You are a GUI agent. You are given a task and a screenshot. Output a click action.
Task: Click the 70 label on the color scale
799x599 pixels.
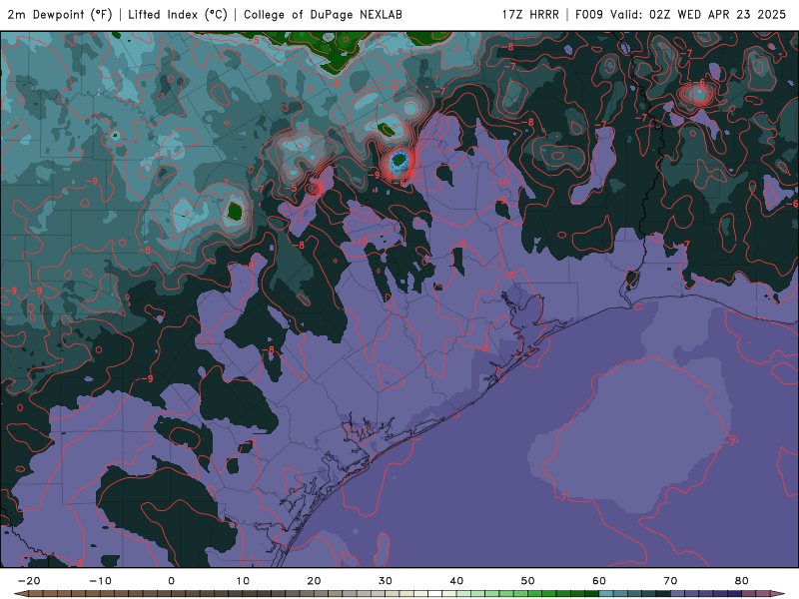tap(670, 581)
